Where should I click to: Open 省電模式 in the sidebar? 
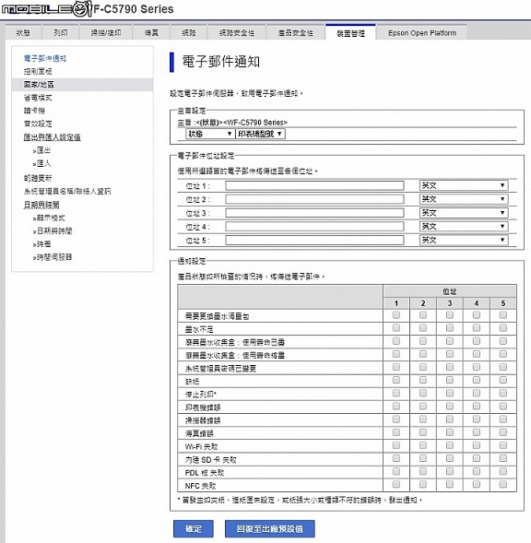(x=38, y=98)
